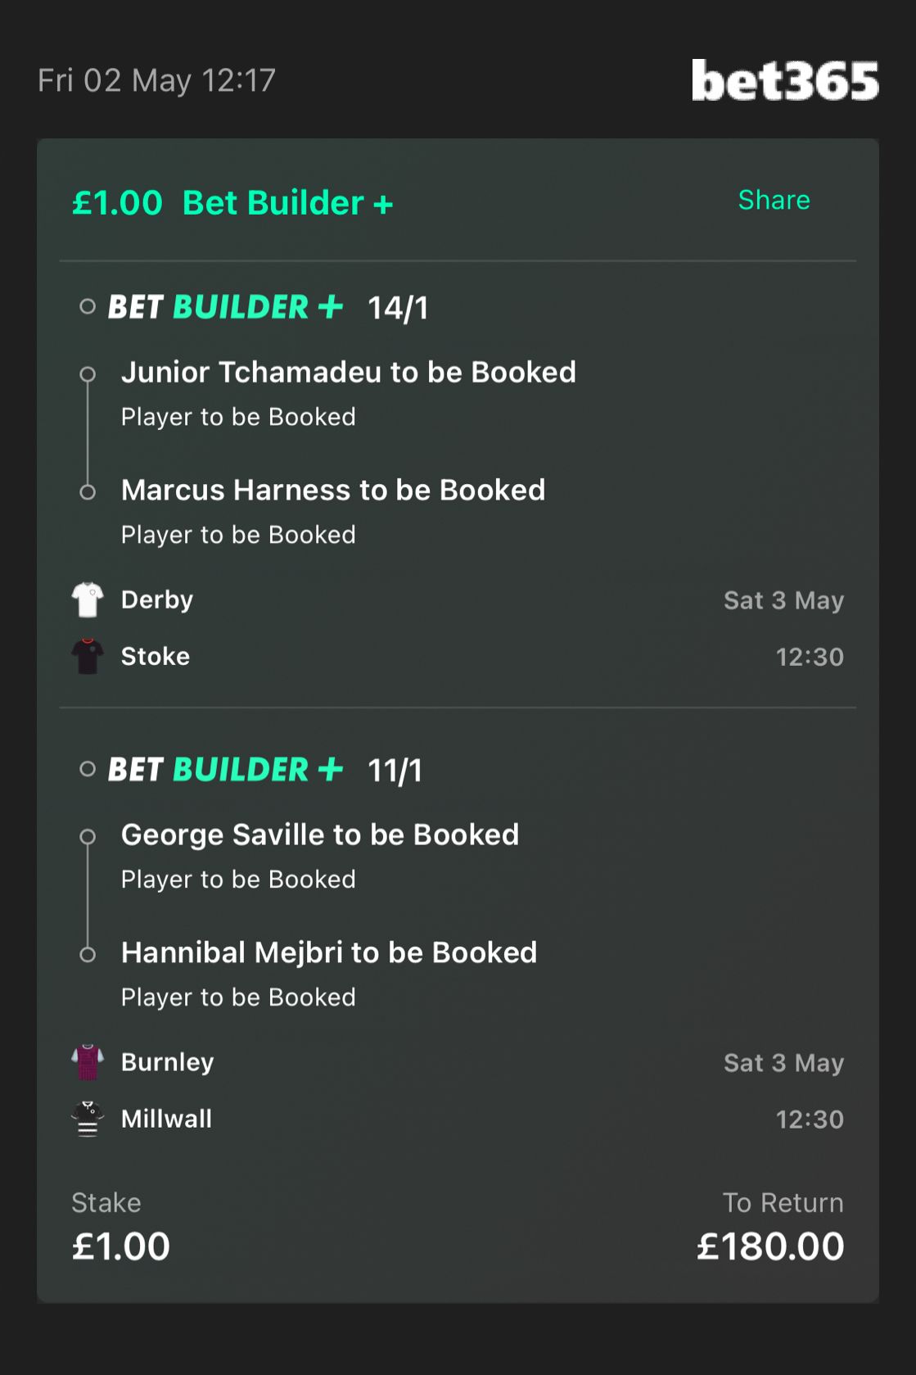Open the Millwall team name
Viewport: 916px width, 1375px height.
(166, 1119)
